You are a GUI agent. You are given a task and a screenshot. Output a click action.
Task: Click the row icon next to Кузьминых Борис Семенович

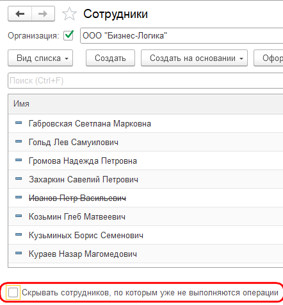tap(19, 234)
